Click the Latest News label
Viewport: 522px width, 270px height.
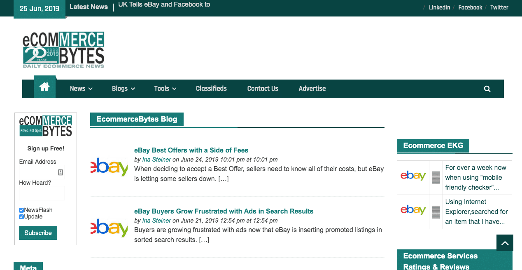point(89,7)
